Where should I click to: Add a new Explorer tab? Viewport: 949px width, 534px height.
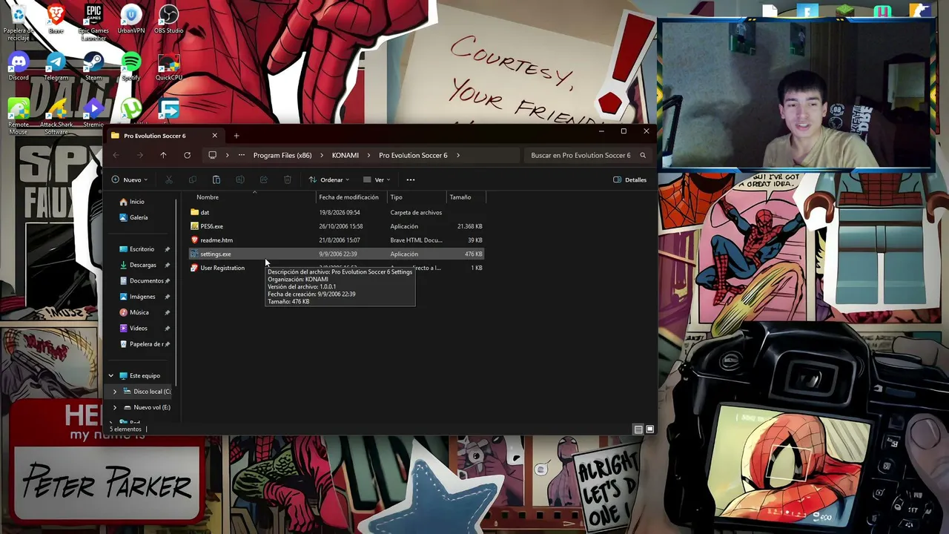point(237,136)
